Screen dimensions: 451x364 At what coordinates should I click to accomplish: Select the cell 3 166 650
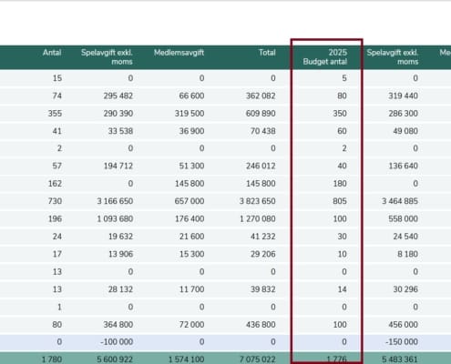tap(115, 201)
